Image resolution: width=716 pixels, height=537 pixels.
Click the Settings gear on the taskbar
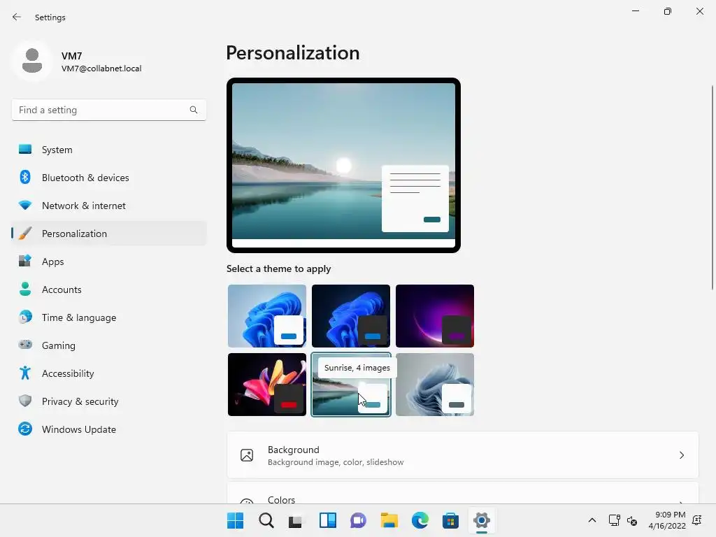click(481, 520)
